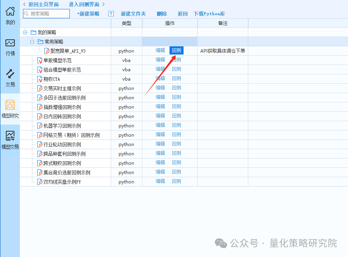Screen dimensions: 348x257
Task: Click 编辑 for 行业轮动回测示例
Action: pyautogui.click(x=160, y=144)
